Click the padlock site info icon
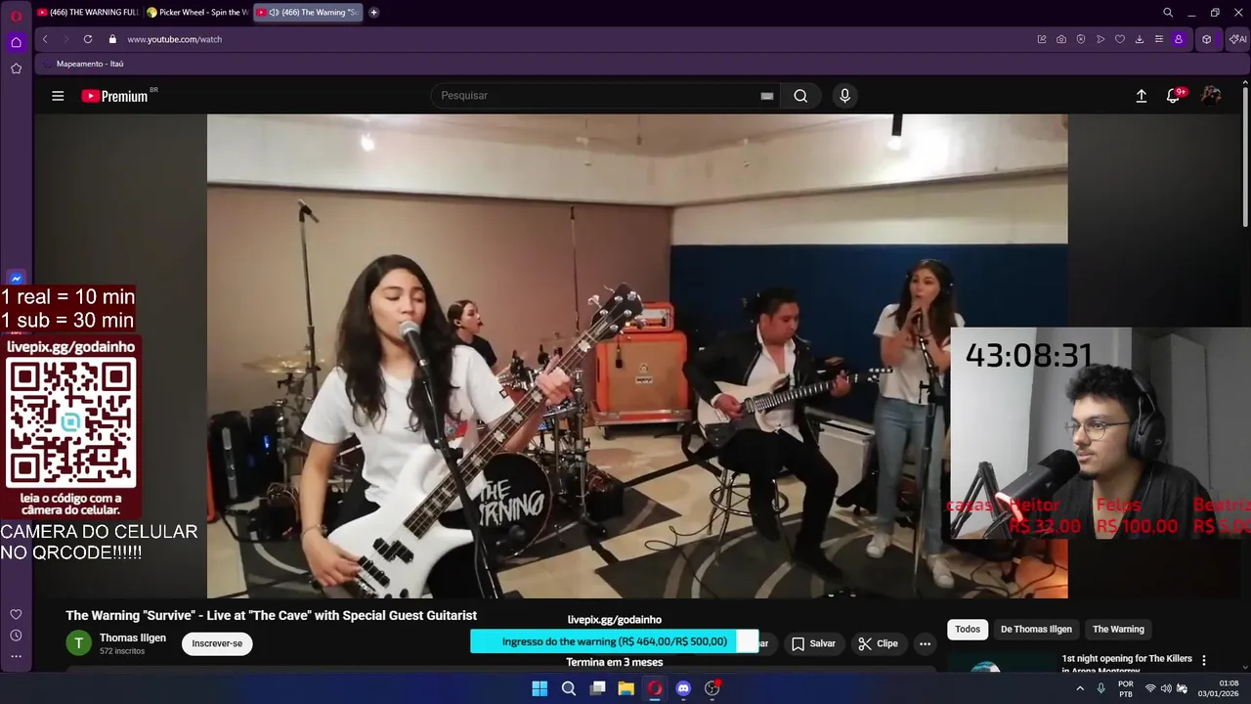Screen dimensions: 1251x704 pyautogui.click(x=112, y=39)
